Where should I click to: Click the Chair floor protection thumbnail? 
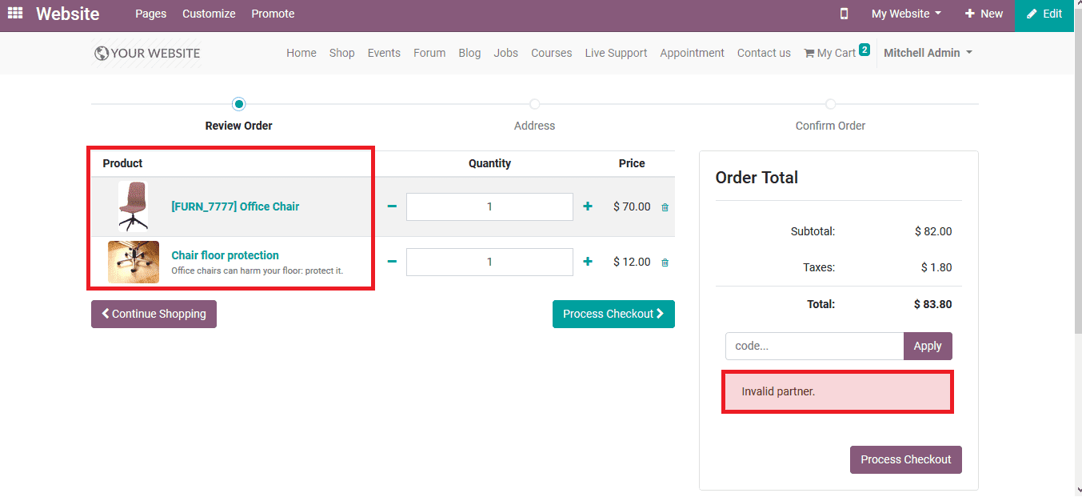[x=134, y=262]
